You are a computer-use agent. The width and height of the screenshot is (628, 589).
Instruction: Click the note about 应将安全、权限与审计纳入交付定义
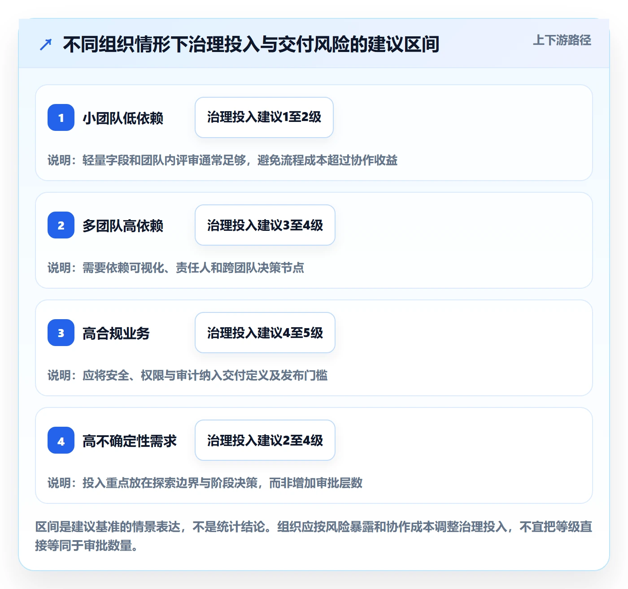click(188, 375)
